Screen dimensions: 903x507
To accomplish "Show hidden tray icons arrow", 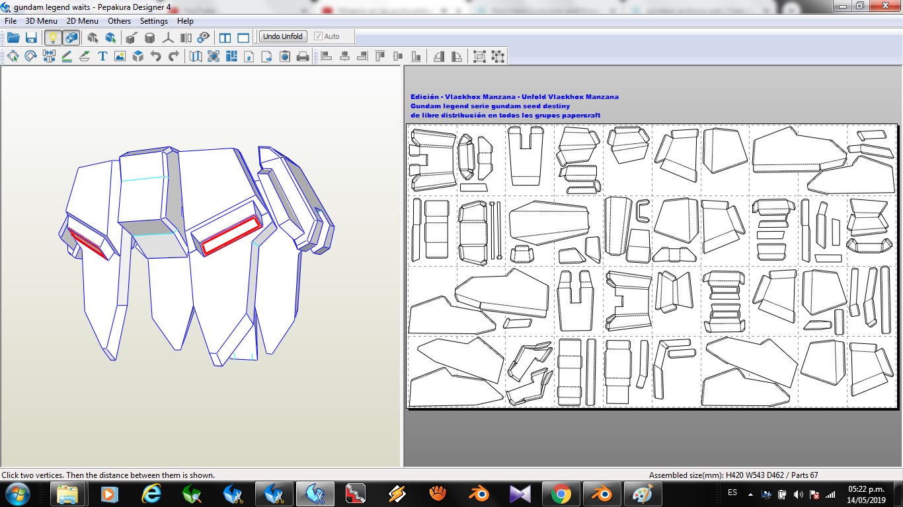I will [750, 494].
